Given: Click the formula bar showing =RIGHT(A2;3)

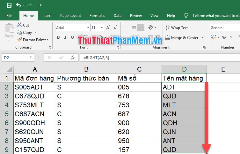Looking at the screenshot, I should (160, 58).
